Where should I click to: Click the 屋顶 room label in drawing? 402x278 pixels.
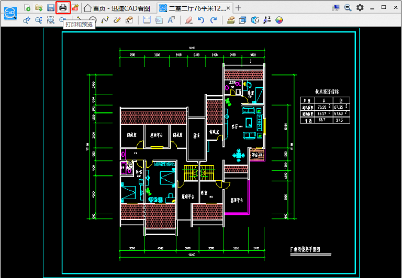tap(196, 135)
